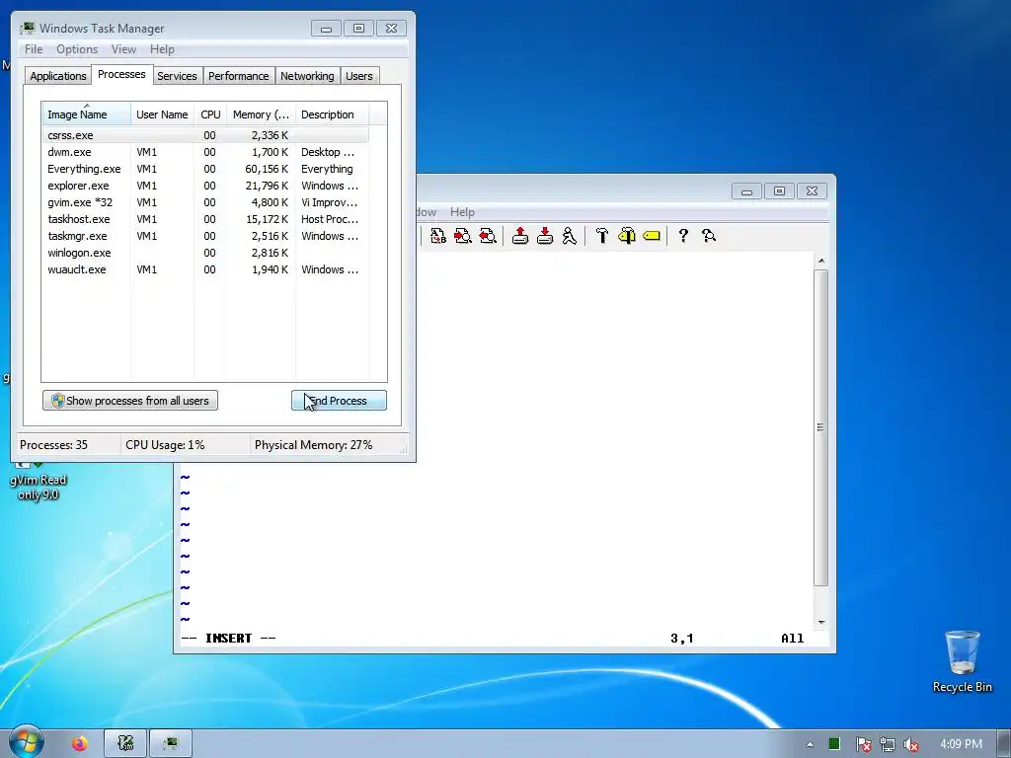
Task: Open gVim help with the question mark icon
Action: (x=683, y=236)
